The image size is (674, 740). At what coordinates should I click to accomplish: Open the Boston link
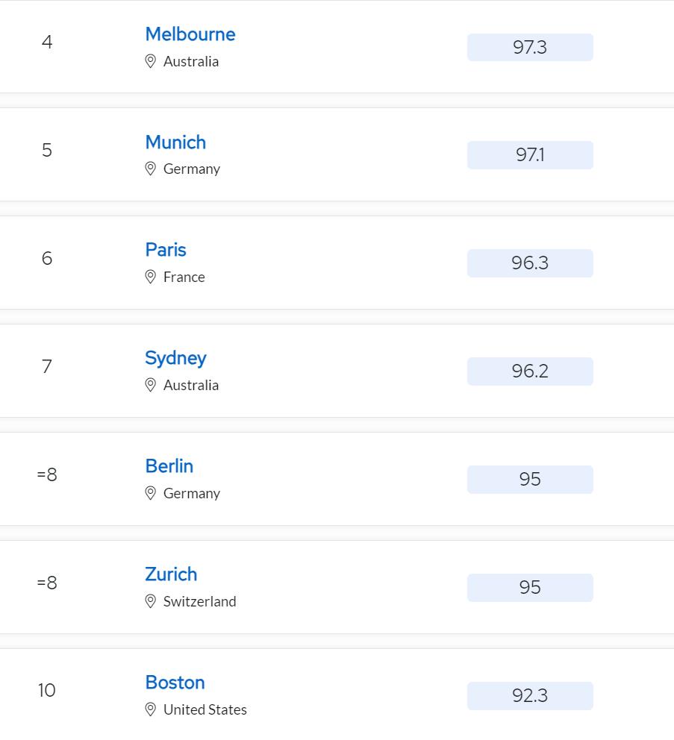(175, 683)
